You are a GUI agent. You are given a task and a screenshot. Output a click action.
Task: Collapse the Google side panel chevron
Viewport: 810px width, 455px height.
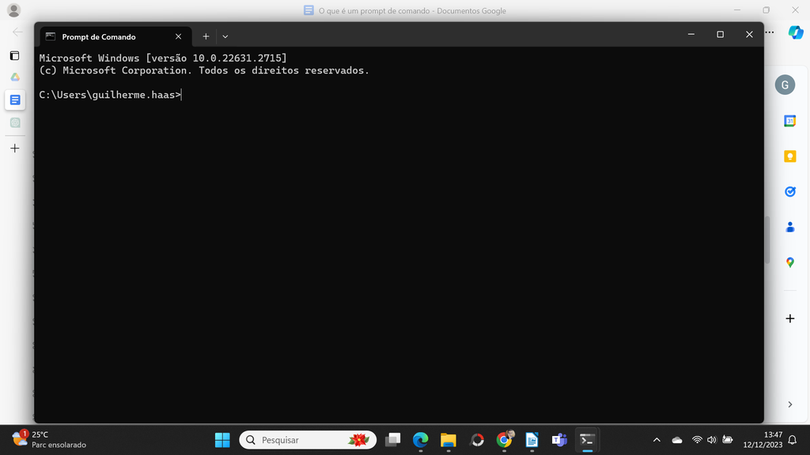click(x=789, y=404)
